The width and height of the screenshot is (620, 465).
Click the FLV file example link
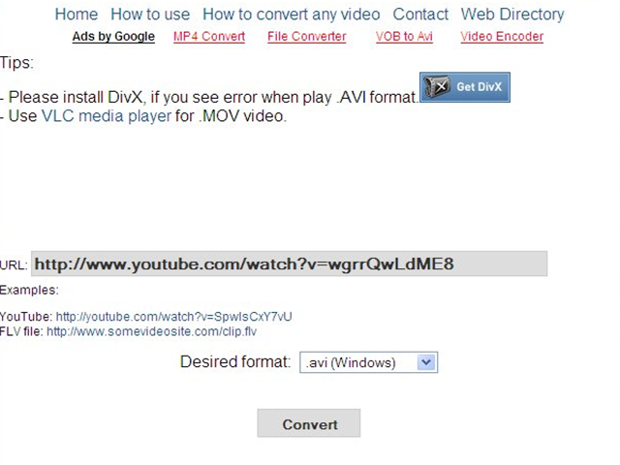[x=151, y=331]
